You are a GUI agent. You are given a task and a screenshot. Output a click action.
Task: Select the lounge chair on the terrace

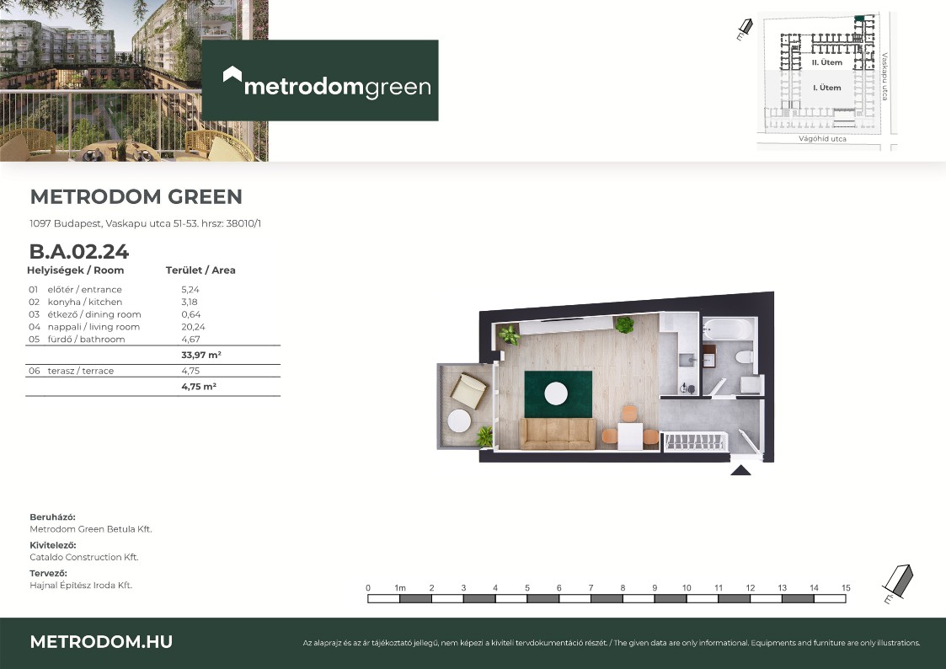pos(468,389)
